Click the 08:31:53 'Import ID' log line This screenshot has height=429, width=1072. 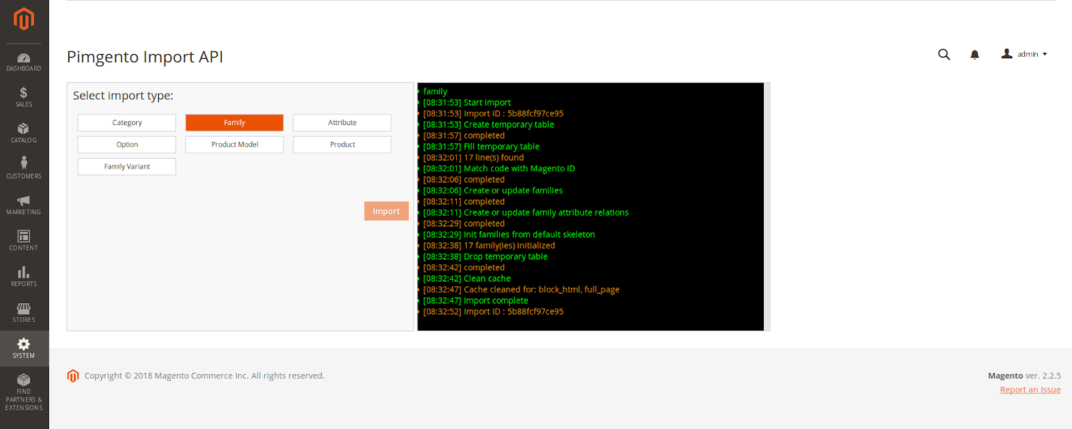click(x=493, y=114)
